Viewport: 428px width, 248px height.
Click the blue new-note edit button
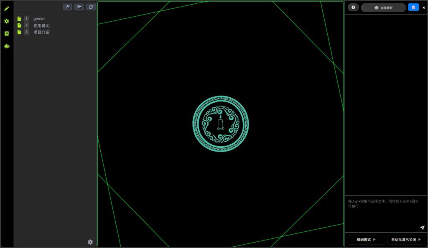(x=413, y=8)
